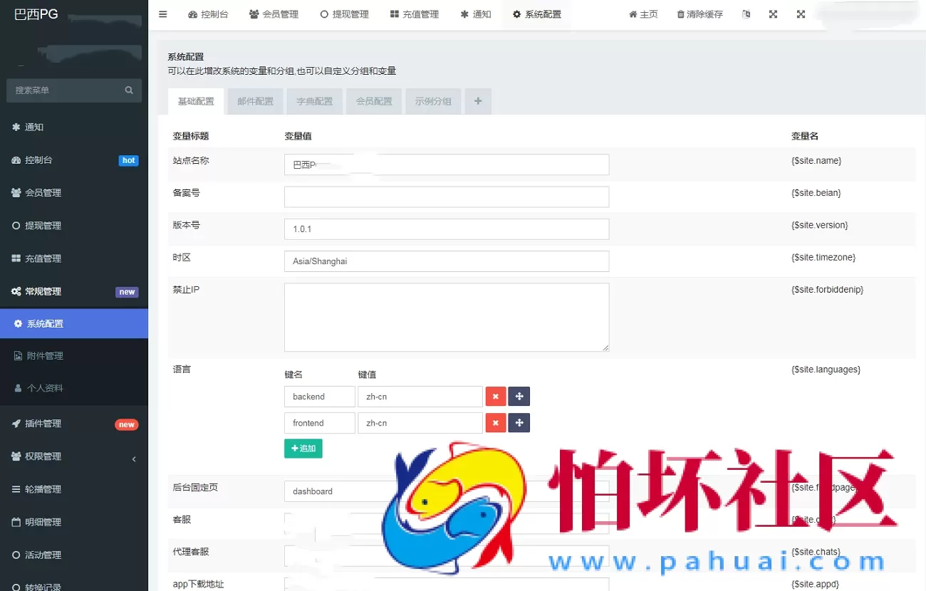Click the plus tab to add configuration group
The image size is (926, 591).
[477, 101]
